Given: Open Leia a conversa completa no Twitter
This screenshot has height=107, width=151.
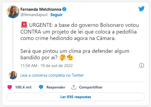Looking at the screenshot, I should 52,75.
